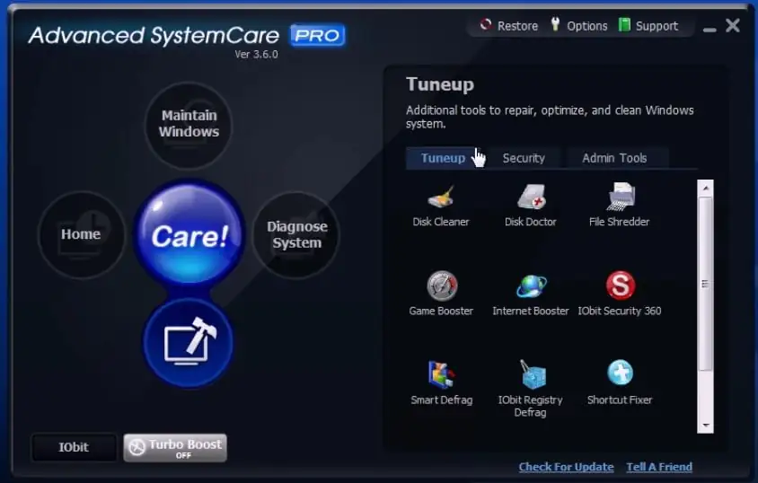Minimize the Advanced SystemCare window
This screenshot has width=758, height=483.
710,30
